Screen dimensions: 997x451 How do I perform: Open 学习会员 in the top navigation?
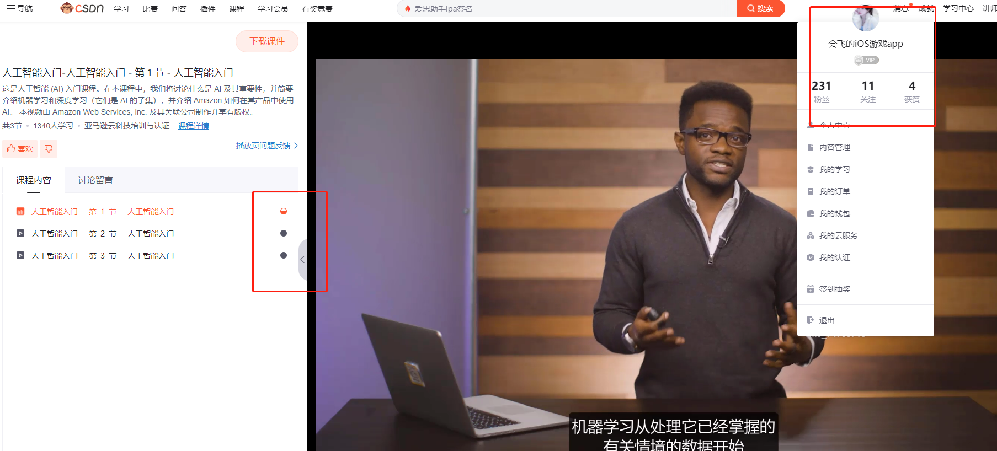click(x=273, y=9)
